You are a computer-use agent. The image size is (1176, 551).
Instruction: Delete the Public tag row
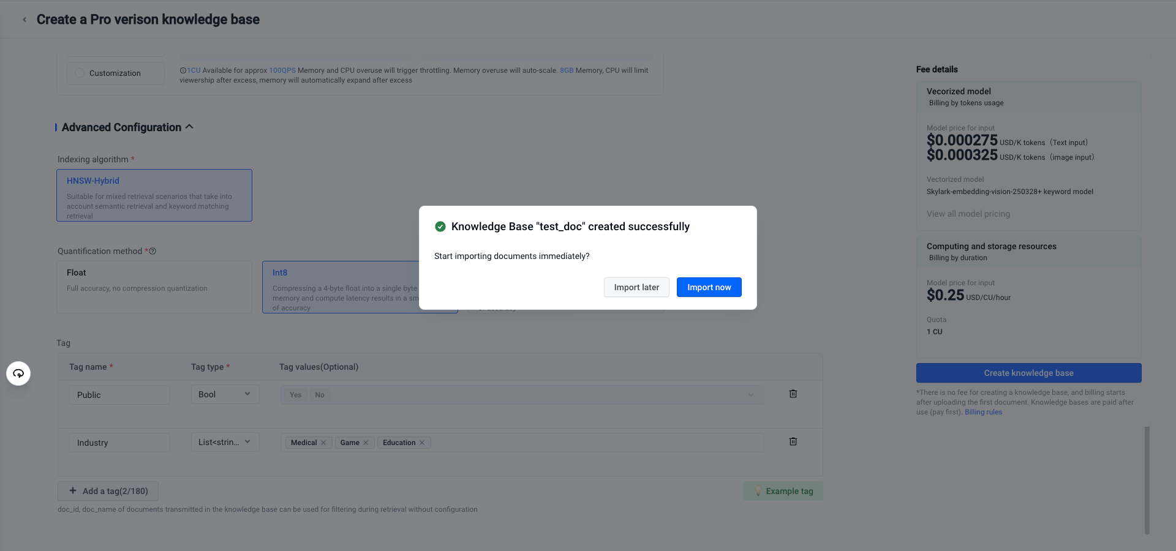793,394
